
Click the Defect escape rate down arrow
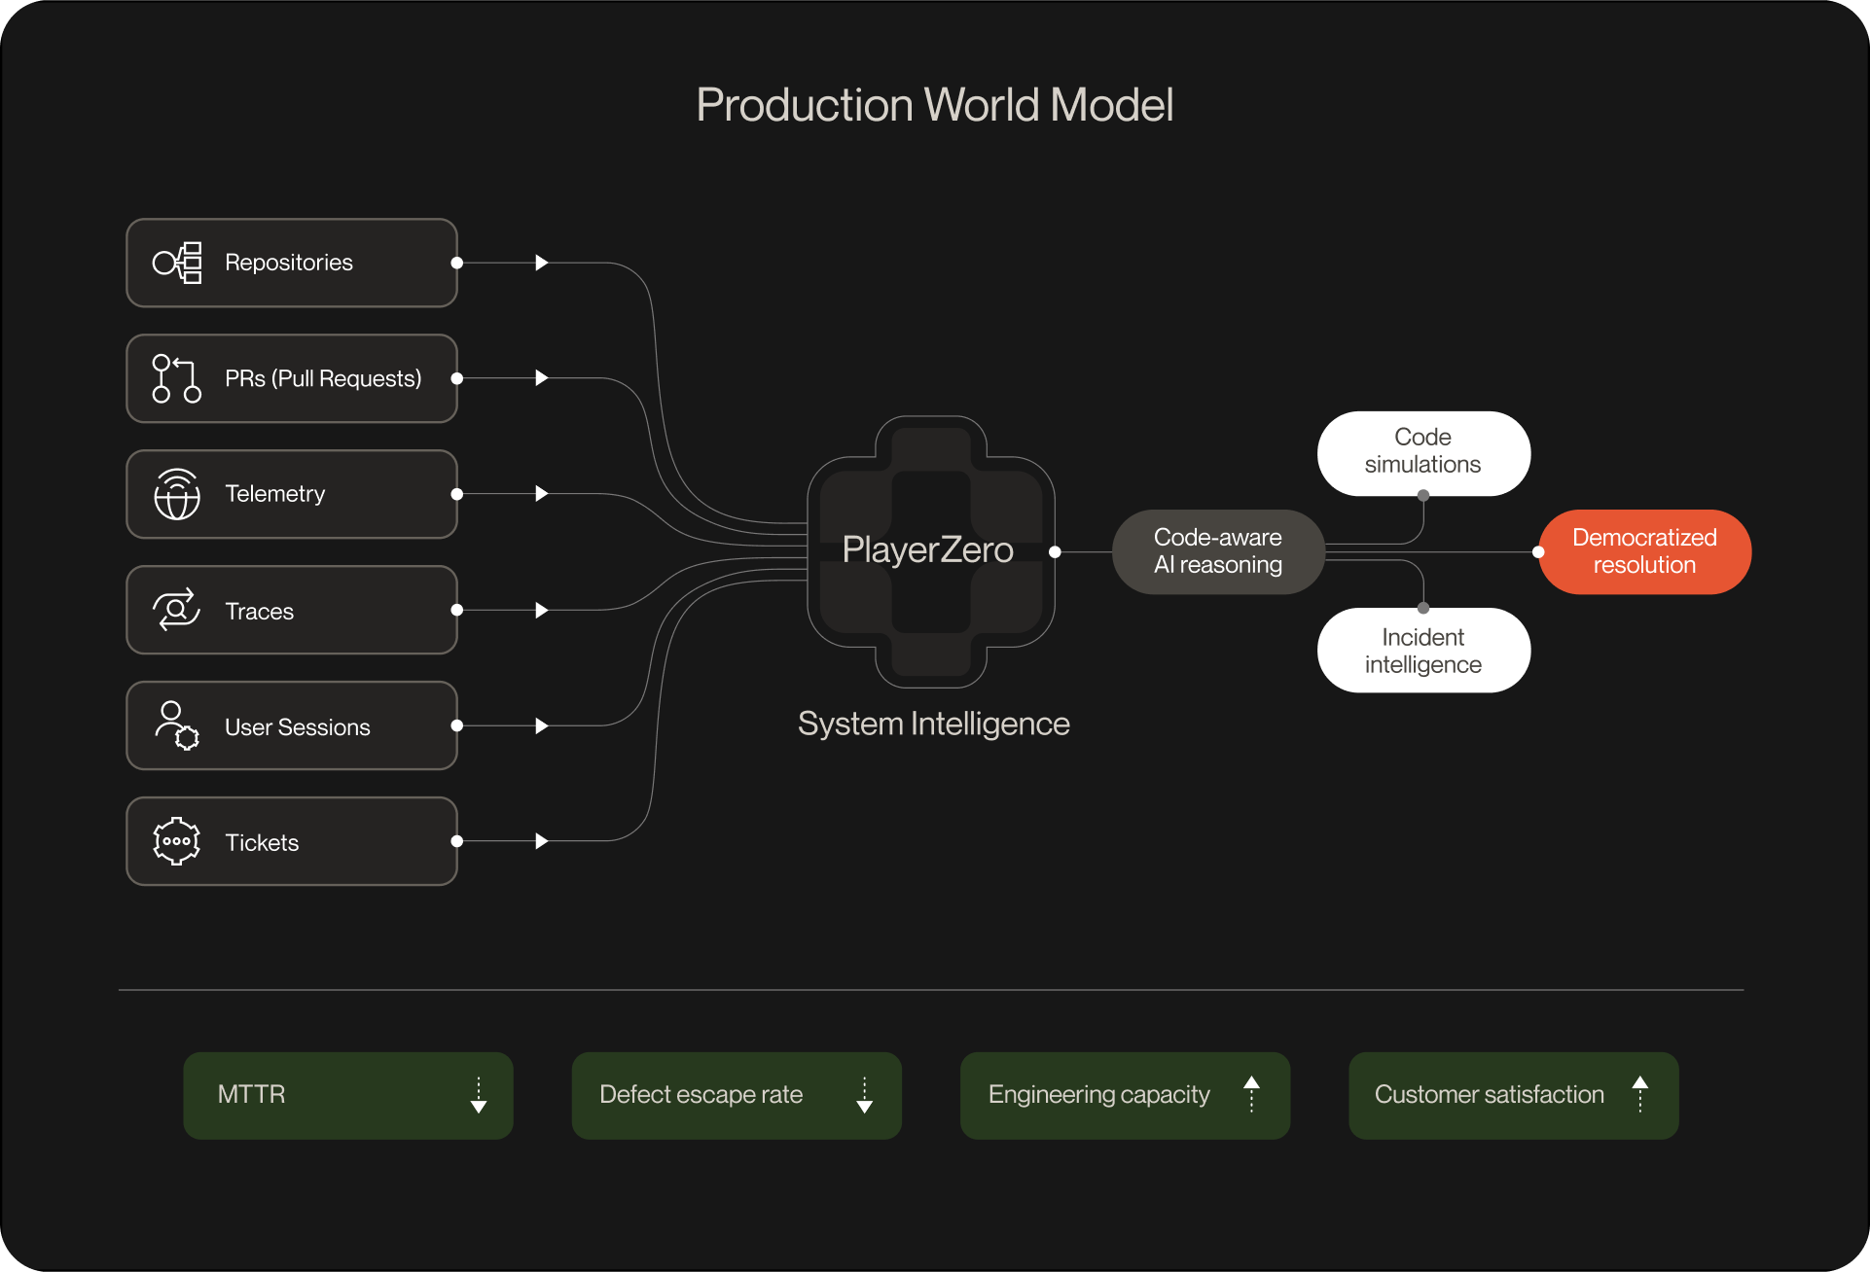[864, 1095]
